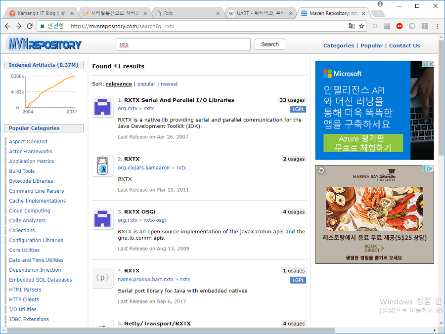Click the RXTX OSGi artifact icon
445x334 pixels.
102,219
